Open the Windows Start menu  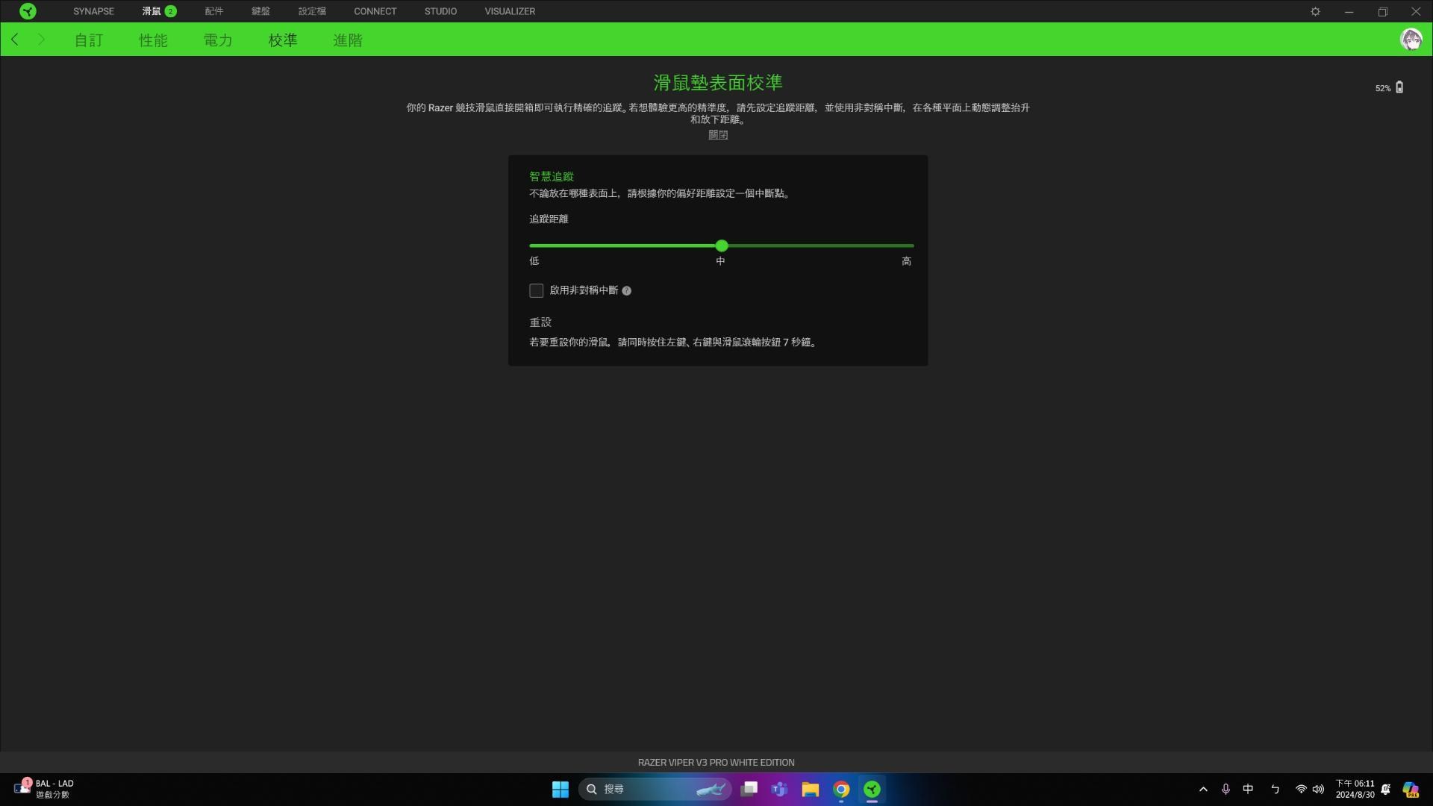560,789
